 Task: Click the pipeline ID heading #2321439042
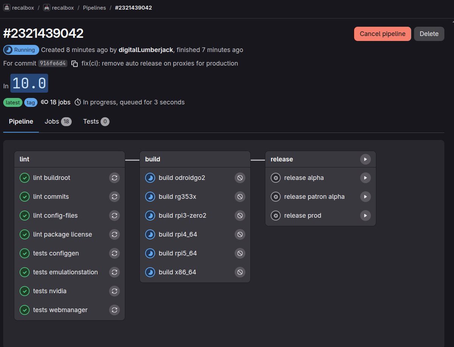(x=43, y=33)
